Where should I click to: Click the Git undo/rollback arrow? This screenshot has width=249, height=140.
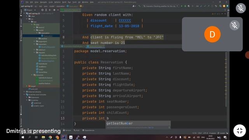pos(216,6)
